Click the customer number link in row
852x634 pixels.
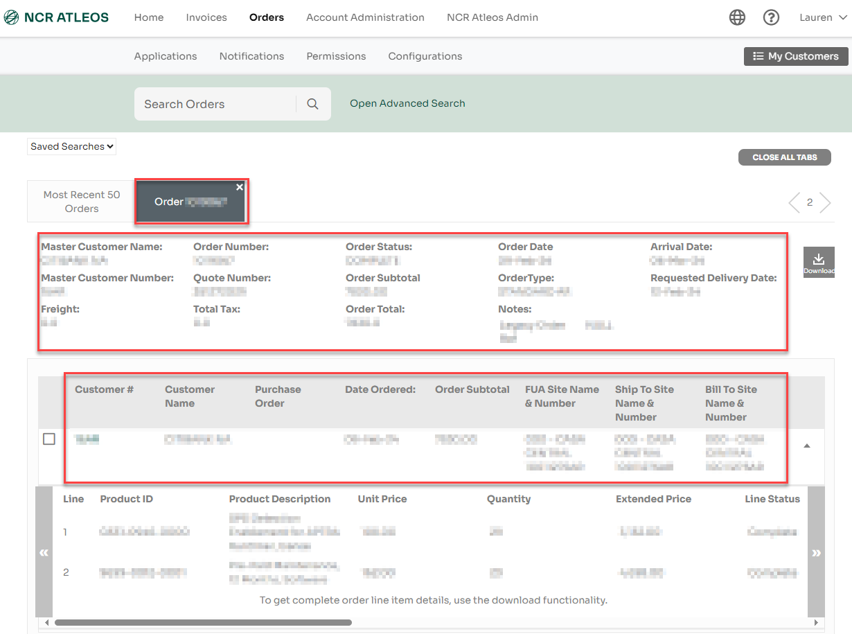point(87,439)
